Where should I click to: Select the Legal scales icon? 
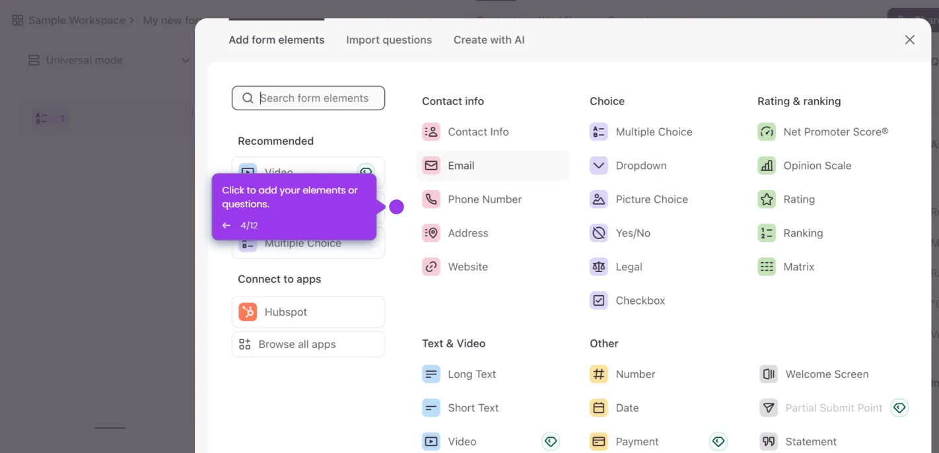click(x=599, y=266)
